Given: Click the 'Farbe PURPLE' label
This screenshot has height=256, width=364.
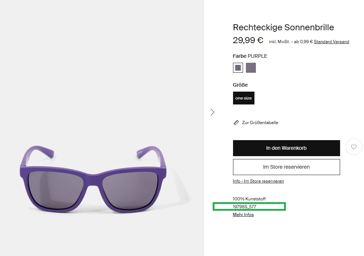Looking at the screenshot, I should click(x=250, y=56).
